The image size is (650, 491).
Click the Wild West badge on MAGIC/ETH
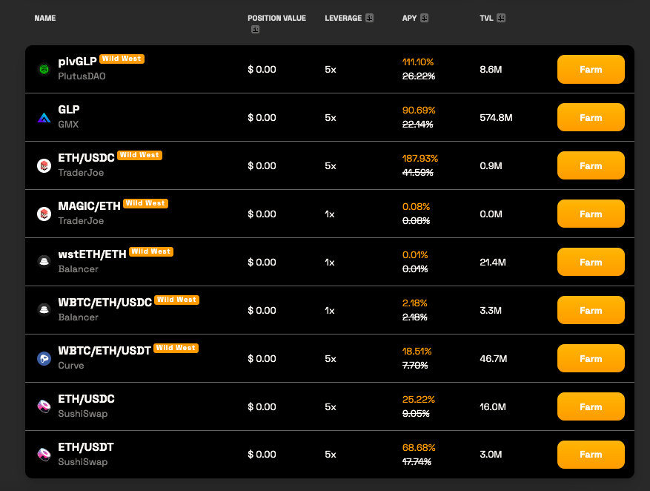[145, 203]
